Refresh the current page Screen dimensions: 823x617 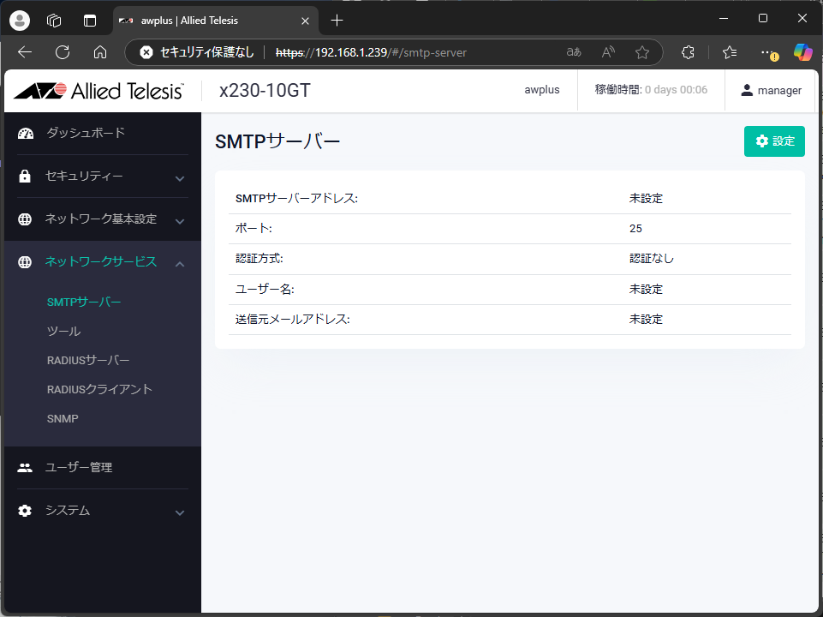point(63,52)
